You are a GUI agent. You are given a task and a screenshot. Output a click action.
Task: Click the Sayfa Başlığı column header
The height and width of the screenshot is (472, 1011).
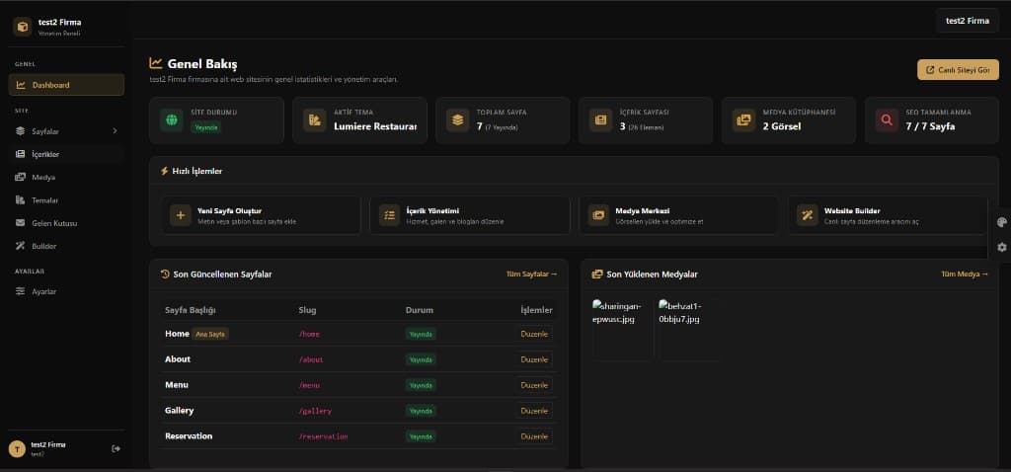191,310
